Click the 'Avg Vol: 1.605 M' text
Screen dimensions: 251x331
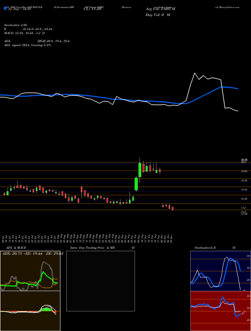pyautogui.click(x=160, y=9)
